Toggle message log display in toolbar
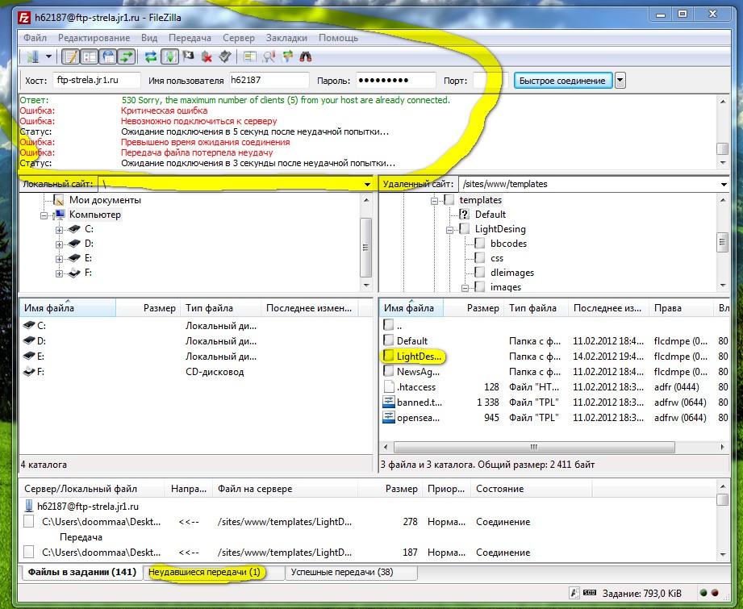The height and width of the screenshot is (609, 743). point(71,57)
